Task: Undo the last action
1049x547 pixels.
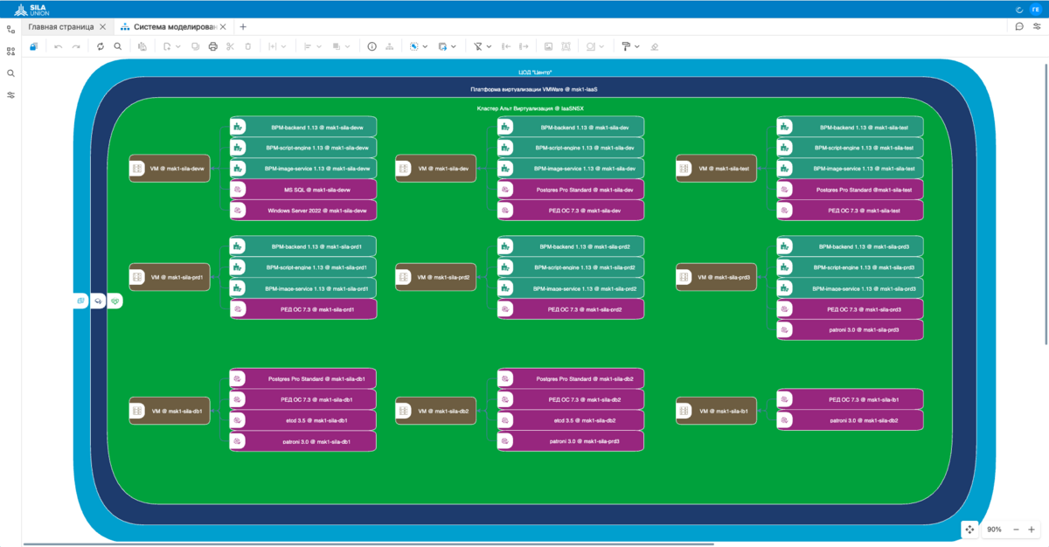Action: click(x=59, y=46)
